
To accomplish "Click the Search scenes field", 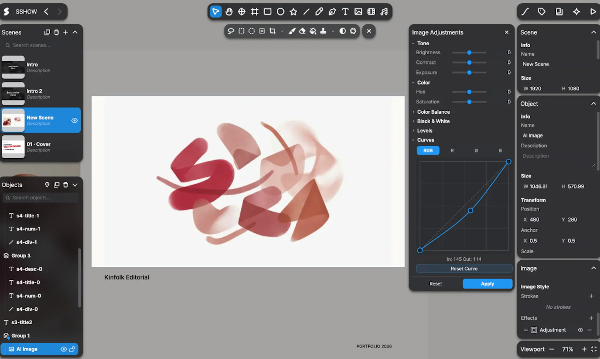I will click(41, 45).
